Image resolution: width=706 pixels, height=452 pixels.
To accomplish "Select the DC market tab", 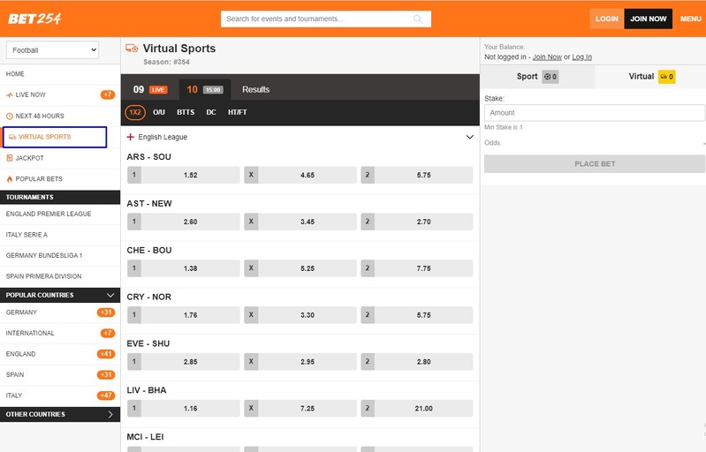I will (211, 112).
